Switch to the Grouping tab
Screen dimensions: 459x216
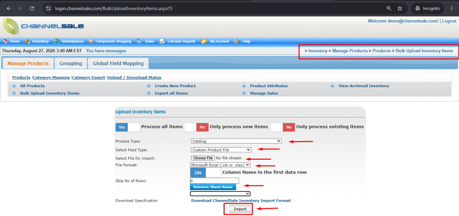pyautogui.click(x=71, y=64)
